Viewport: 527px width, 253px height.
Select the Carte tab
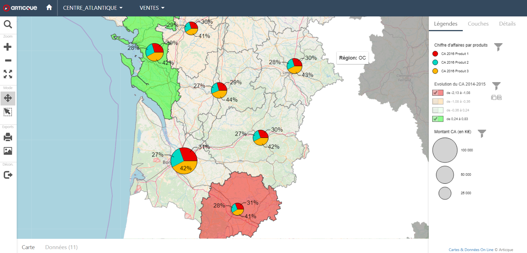tap(28, 247)
